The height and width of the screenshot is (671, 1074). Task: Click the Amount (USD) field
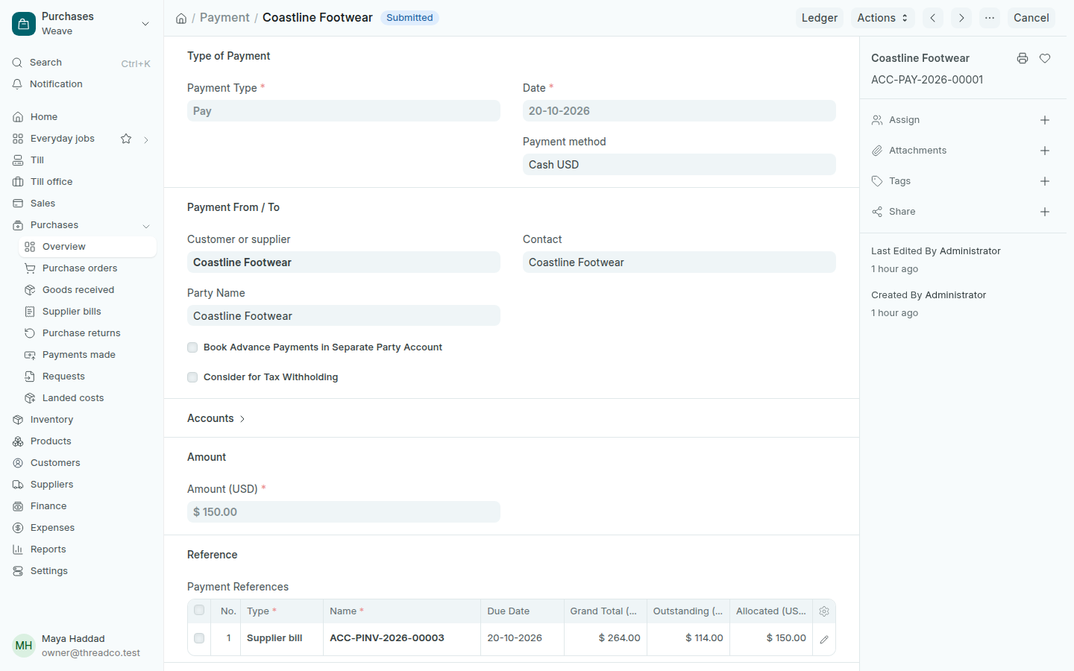[344, 512]
